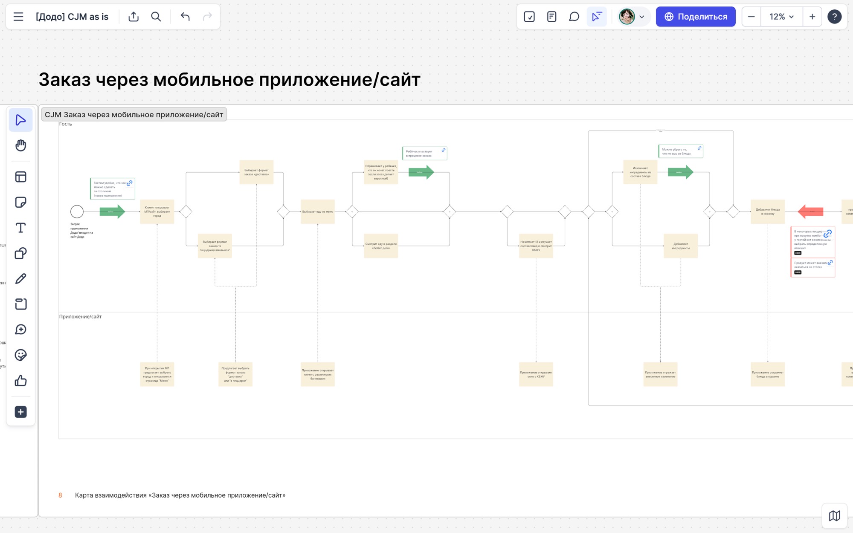Open the 12% zoom level dropdown

781,17
